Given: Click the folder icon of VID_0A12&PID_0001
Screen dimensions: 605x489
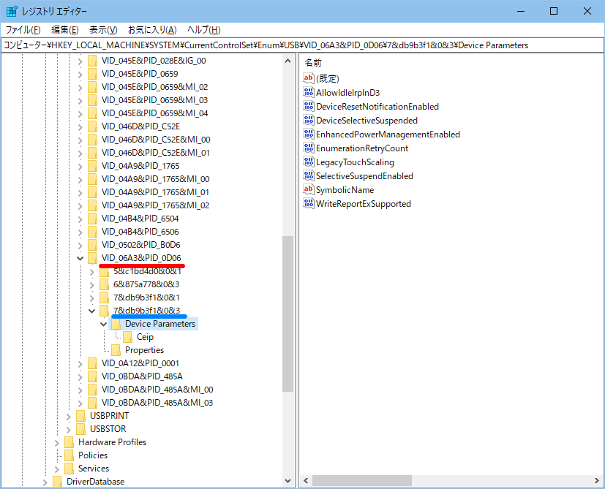Looking at the screenshot, I should point(92,363).
